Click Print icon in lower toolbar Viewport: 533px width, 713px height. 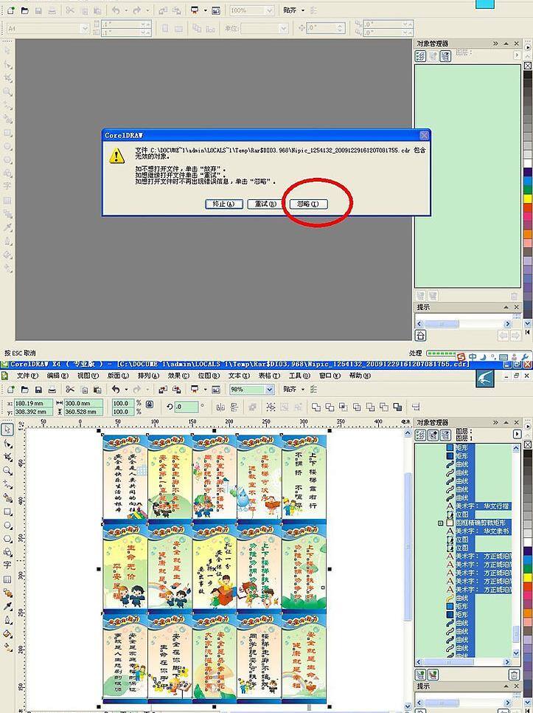tap(52, 389)
